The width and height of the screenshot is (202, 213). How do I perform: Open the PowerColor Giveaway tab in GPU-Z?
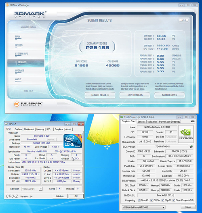tap(170, 121)
